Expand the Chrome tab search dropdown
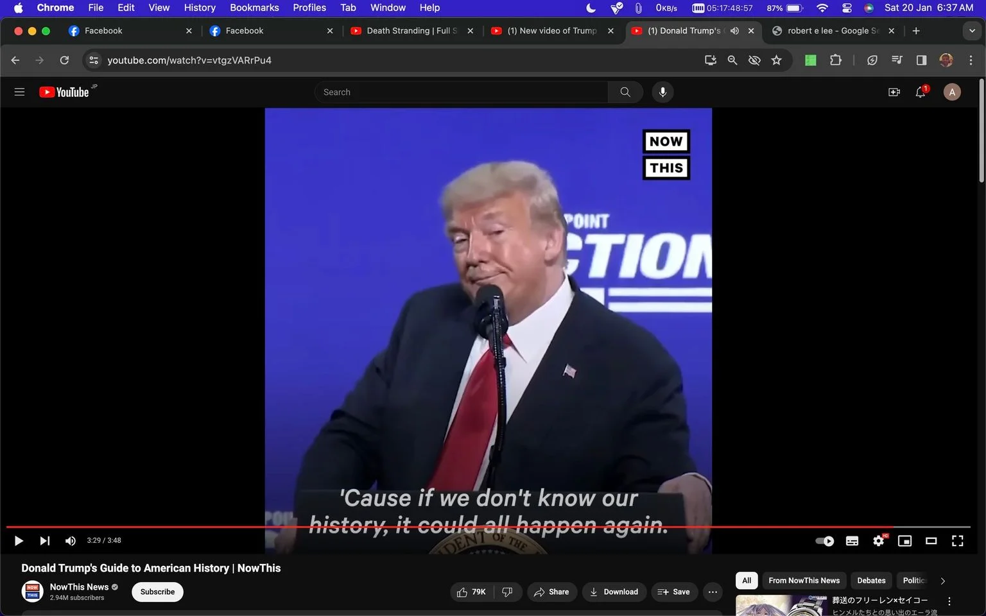Screen dimensions: 986x616 972,31
